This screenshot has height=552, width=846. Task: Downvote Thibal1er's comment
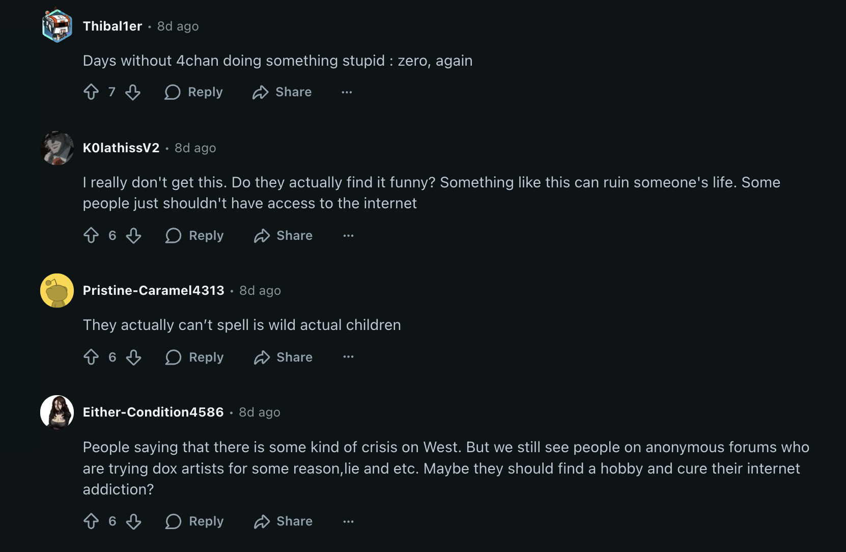click(x=133, y=92)
